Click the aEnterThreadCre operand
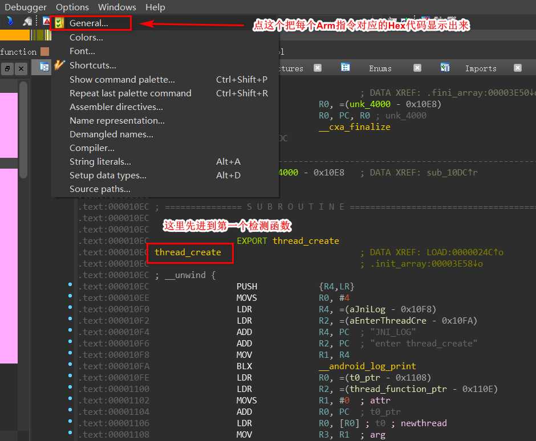This screenshot has height=441, width=536. [388, 321]
